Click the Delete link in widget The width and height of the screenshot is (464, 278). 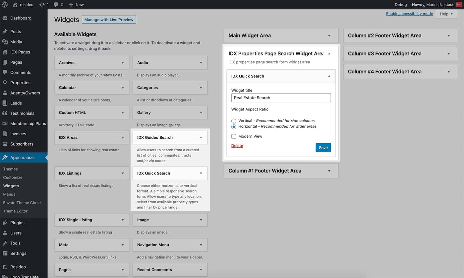[x=237, y=146]
